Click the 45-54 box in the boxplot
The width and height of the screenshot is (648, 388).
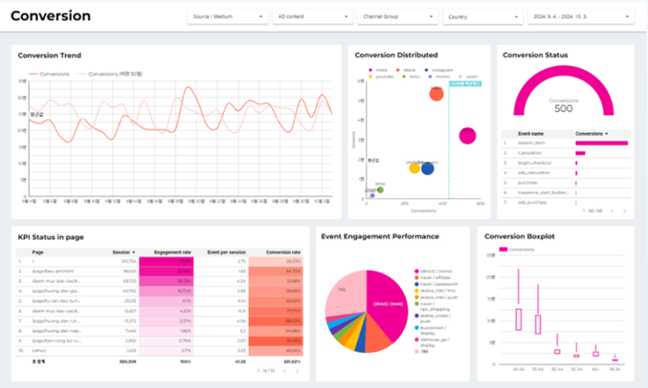[518, 320]
